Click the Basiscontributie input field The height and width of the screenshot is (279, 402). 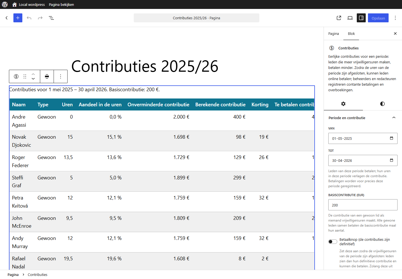click(x=363, y=205)
